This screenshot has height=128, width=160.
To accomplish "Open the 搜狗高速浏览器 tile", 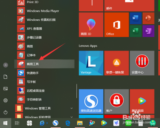I will point(91,101).
